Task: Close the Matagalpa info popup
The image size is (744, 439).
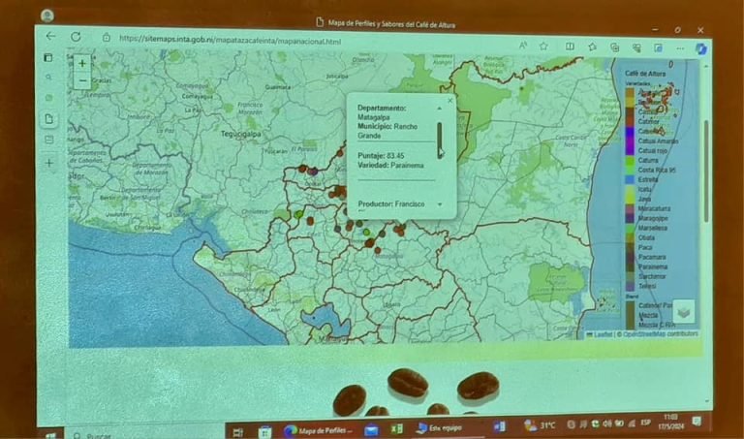Action: [x=450, y=100]
